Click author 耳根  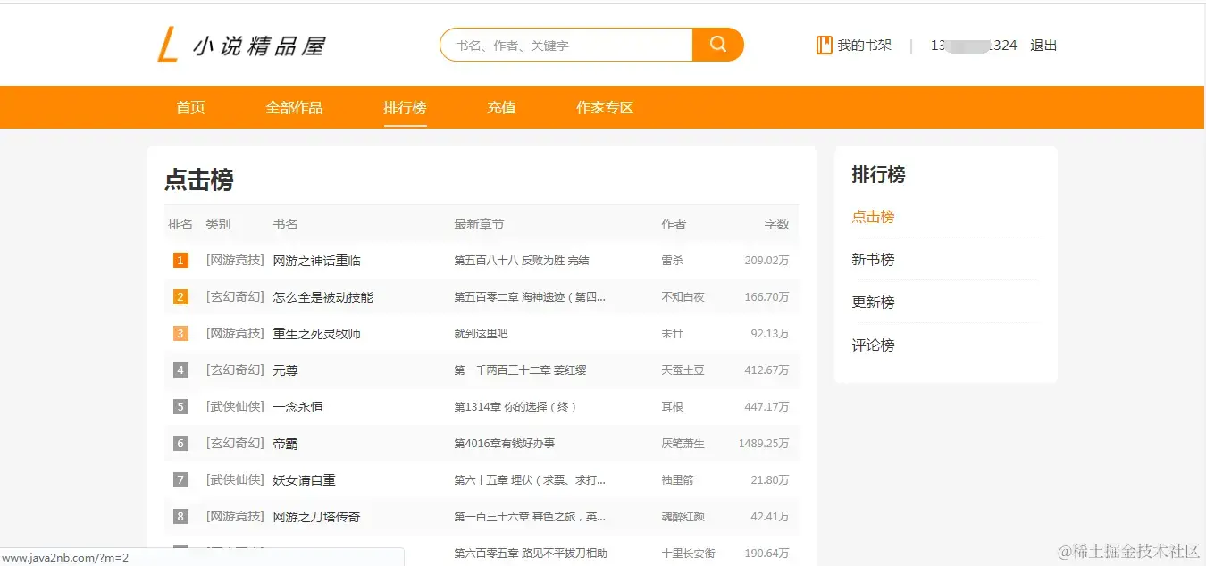click(x=672, y=407)
